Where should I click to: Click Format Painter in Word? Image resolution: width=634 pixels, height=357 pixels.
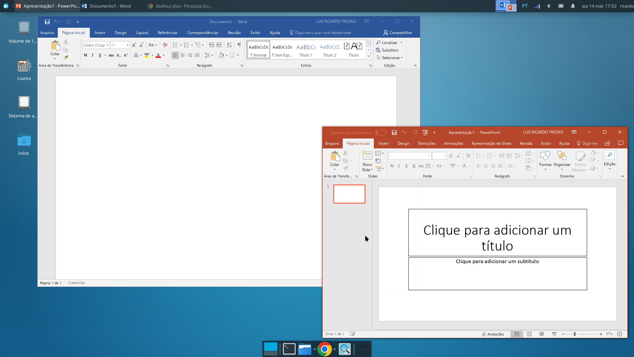[66, 57]
